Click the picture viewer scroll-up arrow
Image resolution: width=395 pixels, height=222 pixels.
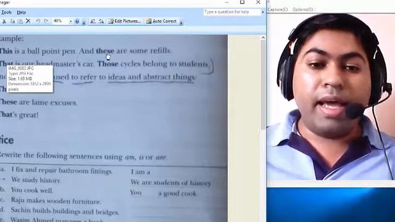point(263,38)
